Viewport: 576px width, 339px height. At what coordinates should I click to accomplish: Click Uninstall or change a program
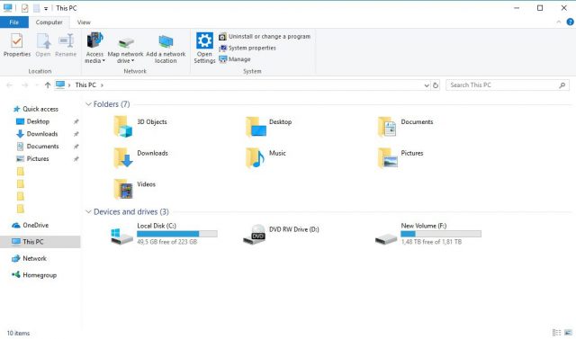coord(265,36)
